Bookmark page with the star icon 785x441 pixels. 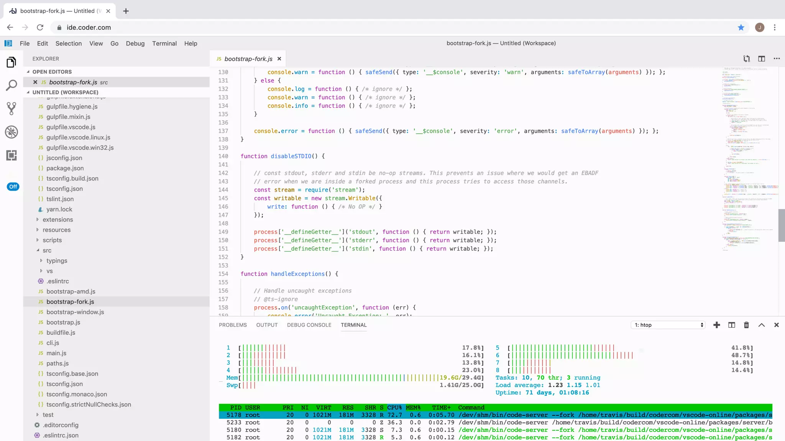[741, 27]
